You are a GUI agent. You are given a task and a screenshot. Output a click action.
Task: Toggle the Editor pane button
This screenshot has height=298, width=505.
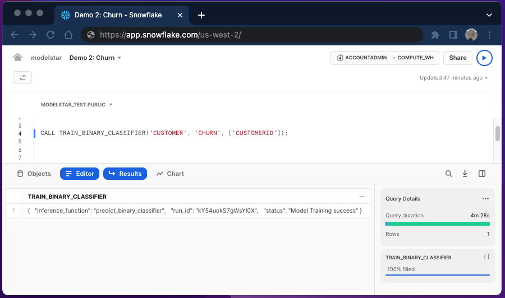click(x=80, y=174)
